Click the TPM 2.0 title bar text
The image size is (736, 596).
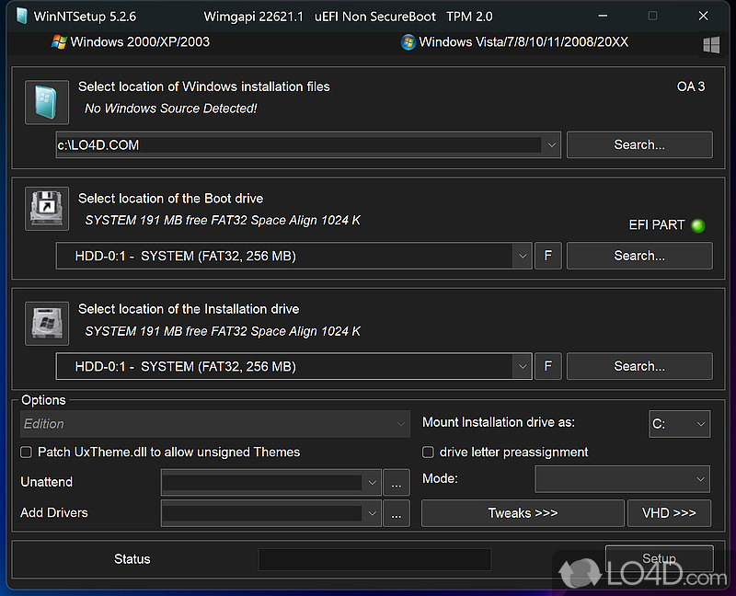point(469,17)
